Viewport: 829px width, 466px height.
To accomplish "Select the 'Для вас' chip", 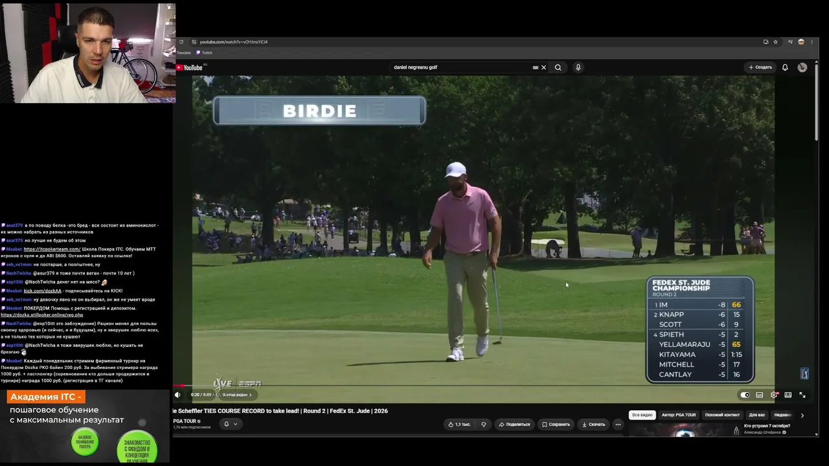I will pyautogui.click(x=756, y=415).
